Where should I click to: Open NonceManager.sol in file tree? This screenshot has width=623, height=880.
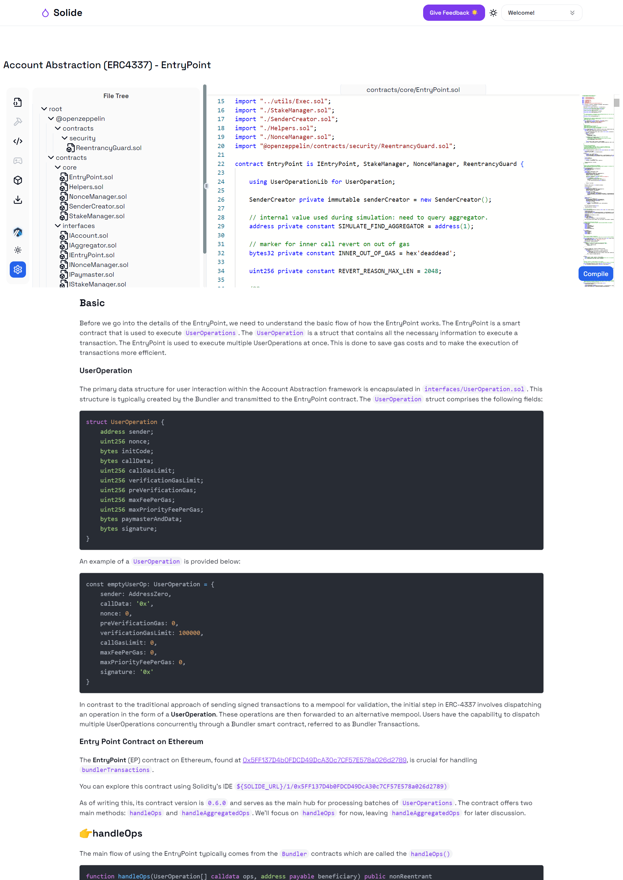(x=97, y=196)
